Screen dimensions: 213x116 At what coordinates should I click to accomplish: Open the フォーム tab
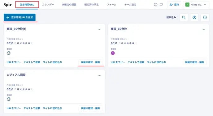(x=111, y=5)
